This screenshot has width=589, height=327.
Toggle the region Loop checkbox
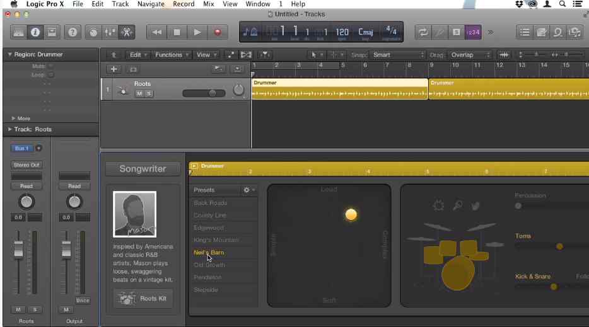coord(50,75)
